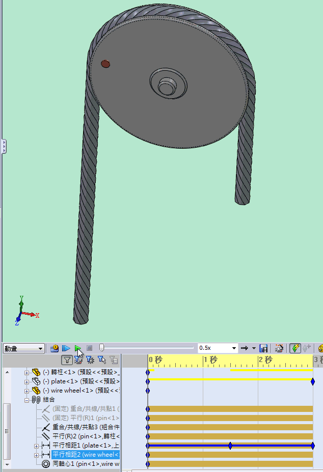Click the 結合 paperclip icon
This screenshot has width=323, height=472.
click(36, 400)
